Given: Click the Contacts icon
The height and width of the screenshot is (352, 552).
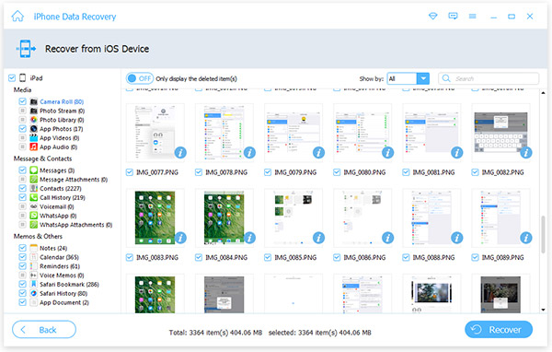Looking at the screenshot, I should pos(33,188).
